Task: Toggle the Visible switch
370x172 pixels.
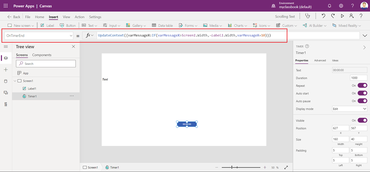Action: point(363,120)
